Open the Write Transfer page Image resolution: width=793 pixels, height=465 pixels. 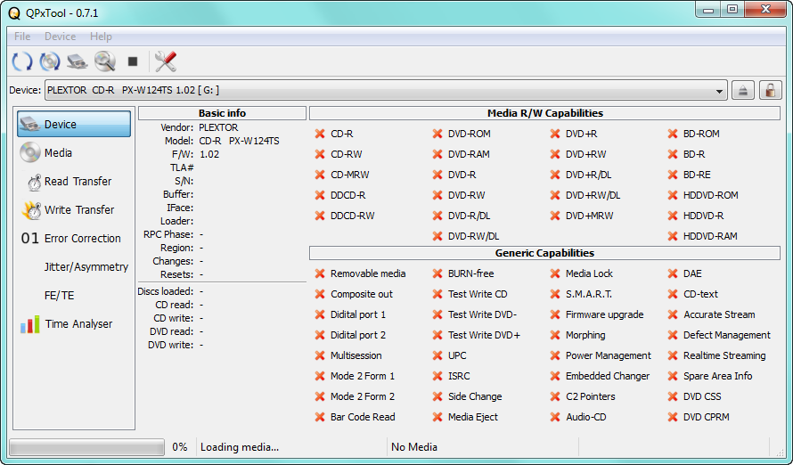(74, 209)
